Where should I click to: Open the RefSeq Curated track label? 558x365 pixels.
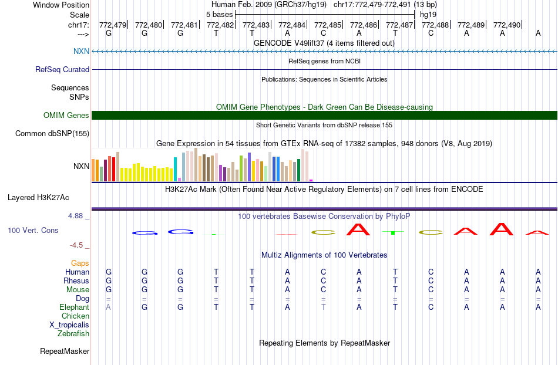click(62, 69)
